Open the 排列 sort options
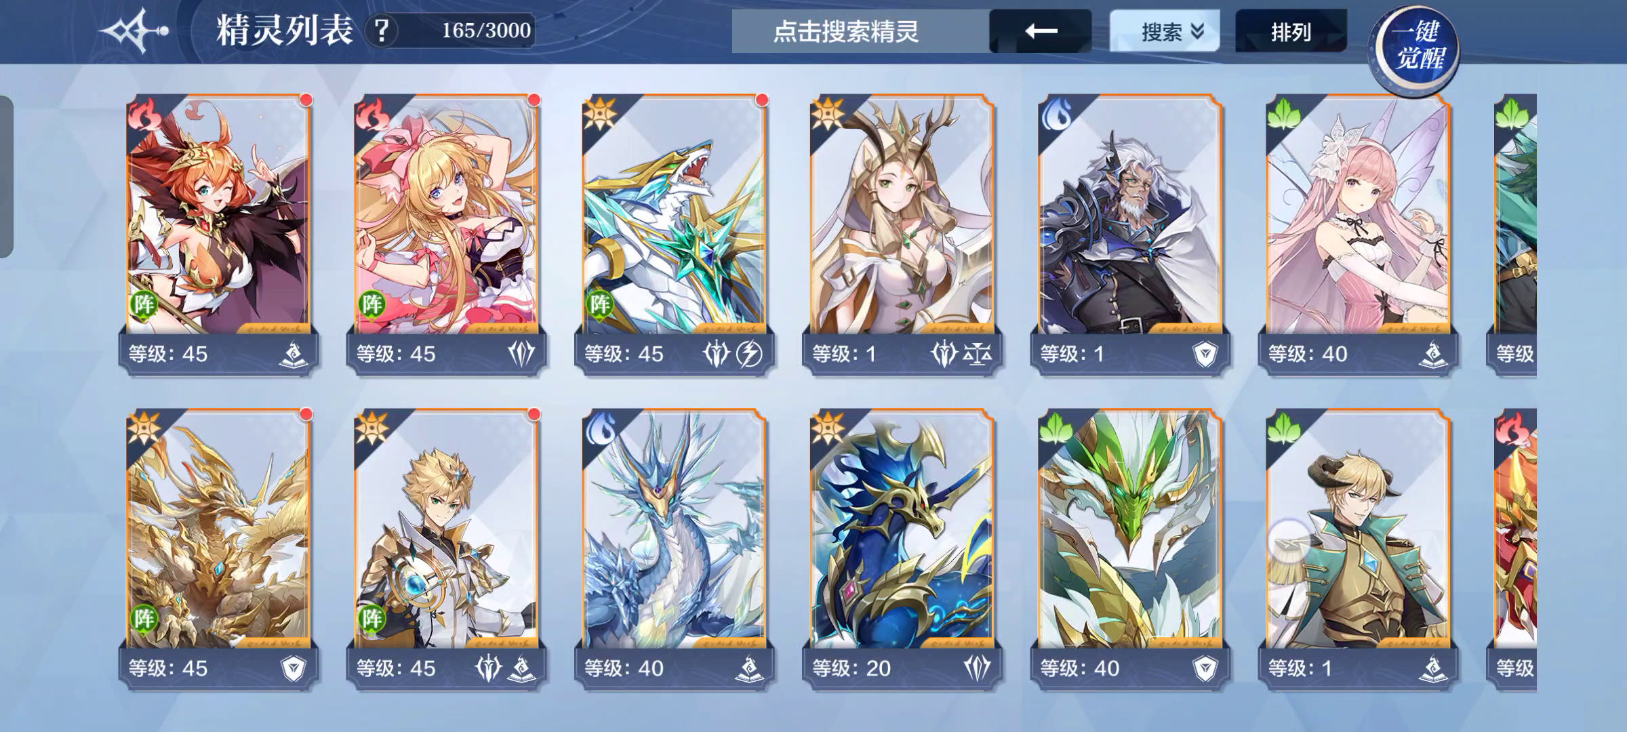1627x732 pixels. (1291, 31)
